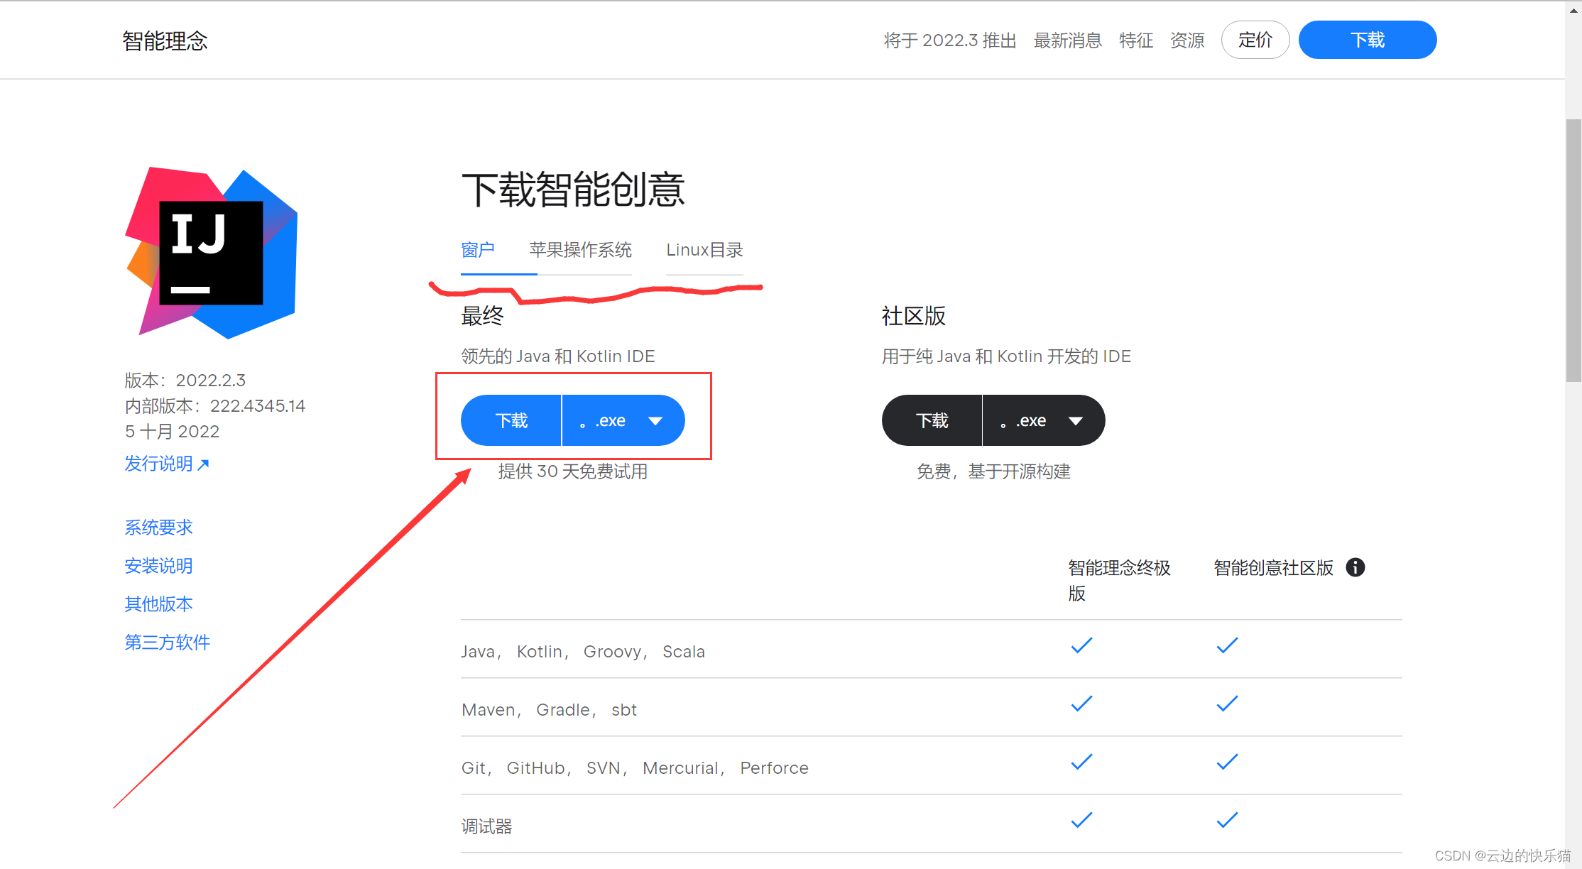Click the 下载智能创意 page heading
The image size is (1582, 869).
tap(573, 190)
